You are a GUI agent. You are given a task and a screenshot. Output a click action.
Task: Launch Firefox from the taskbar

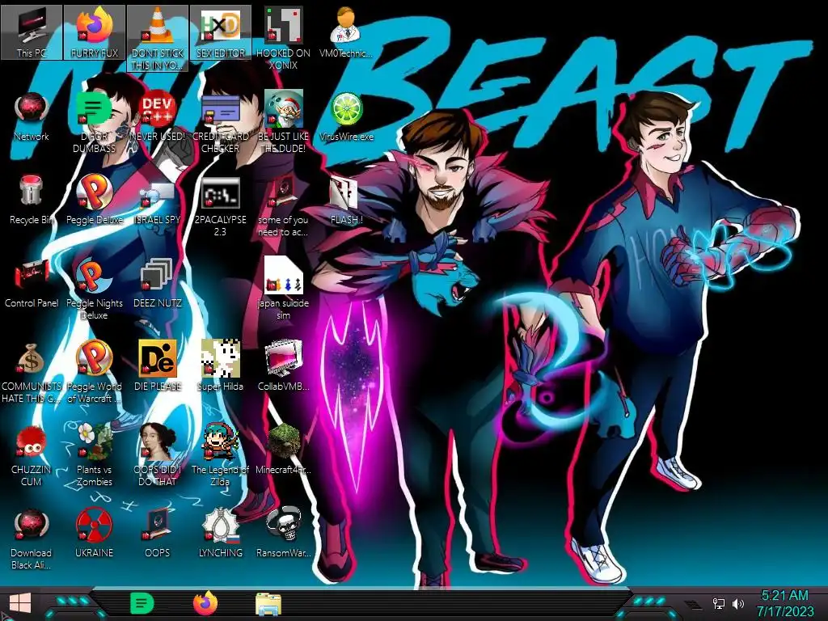pos(205,603)
